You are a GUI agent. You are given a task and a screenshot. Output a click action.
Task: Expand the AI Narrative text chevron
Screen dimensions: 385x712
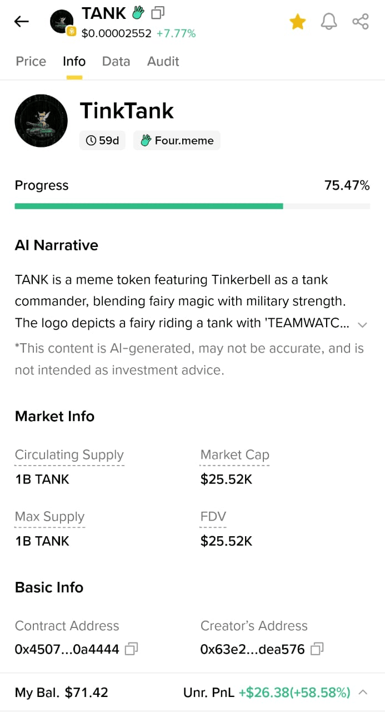tap(363, 325)
